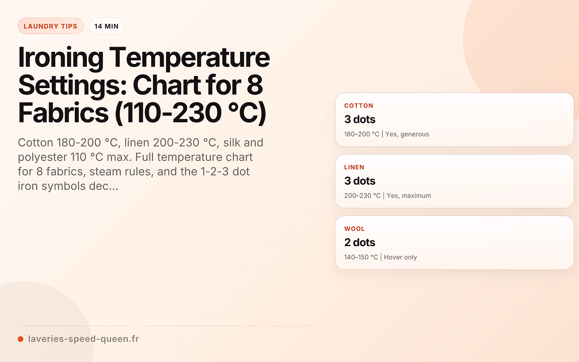Click the 'Yes, generous' steam note
The width and height of the screenshot is (579, 362).
coord(407,134)
